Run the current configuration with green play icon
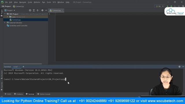Viewport: 185px width, 104px height. [167, 6]
